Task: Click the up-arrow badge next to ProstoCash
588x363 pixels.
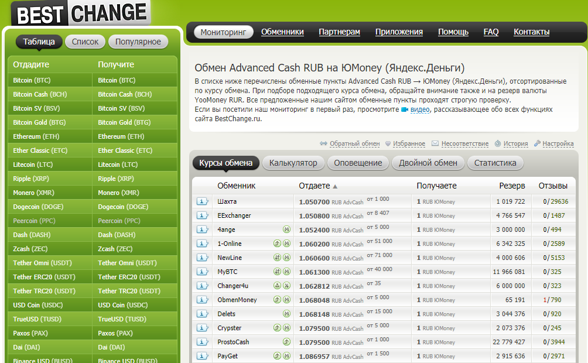Action: pos(286,342)
